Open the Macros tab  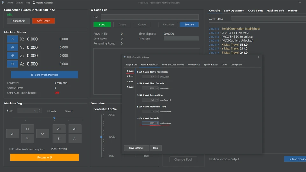(x=293, y=11)
